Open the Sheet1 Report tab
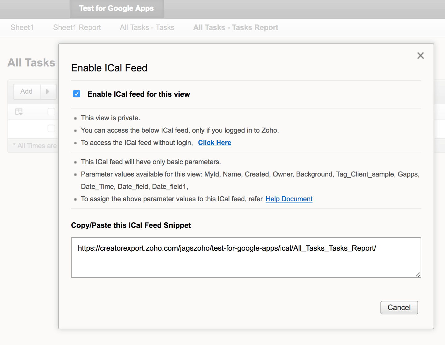 click(77, 28)
